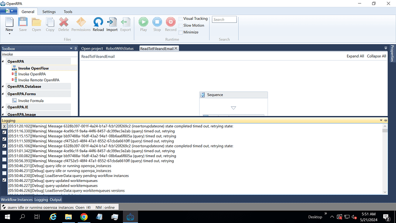Select the Play icon to run the workflow
Viewport: 396px width, 223px height.
tap(143, 22)
